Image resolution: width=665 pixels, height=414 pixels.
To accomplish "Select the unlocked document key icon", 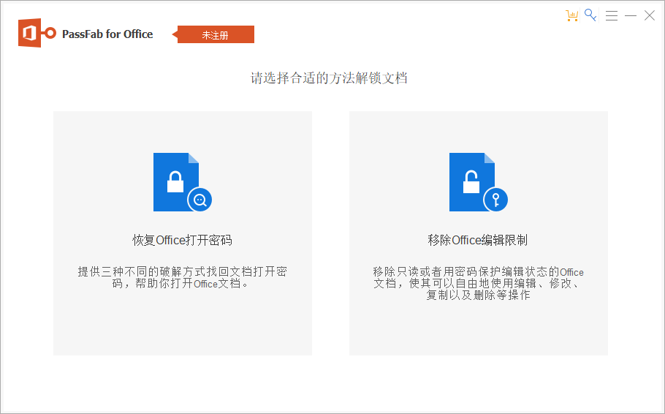I will pos(479,181).
